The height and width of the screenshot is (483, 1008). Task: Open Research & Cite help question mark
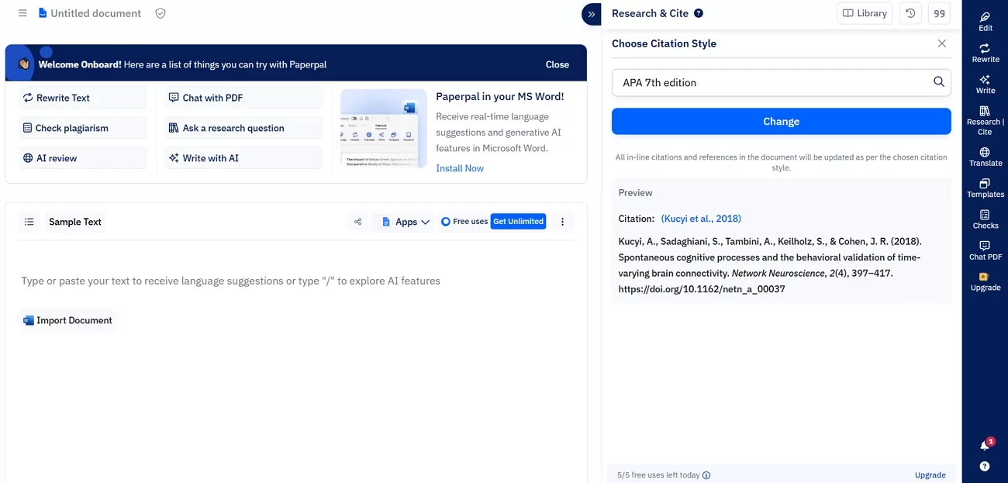point(699,13)
